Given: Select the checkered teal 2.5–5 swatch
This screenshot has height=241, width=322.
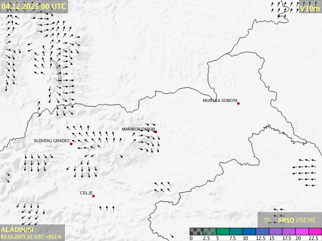Looking at the screenshot, I should [x=209, y=231].
